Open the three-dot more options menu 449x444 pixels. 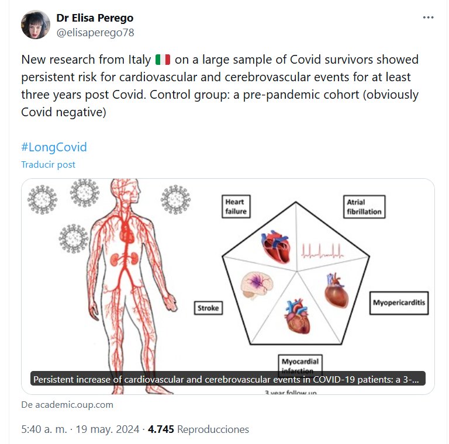[x=429, y=18]
